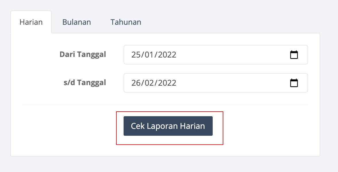This screenshot has height=172, width=338.
Task: Click the Dari Tanggal label
Action: (83, 54)
